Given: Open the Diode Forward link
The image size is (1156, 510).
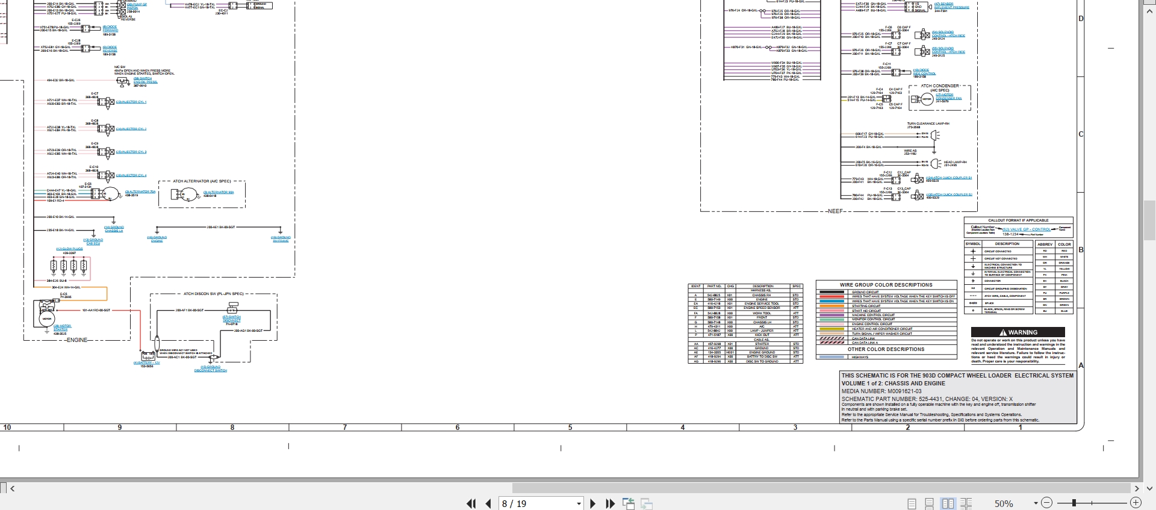Looking at the screenshot, I should [x=110, y=28].
